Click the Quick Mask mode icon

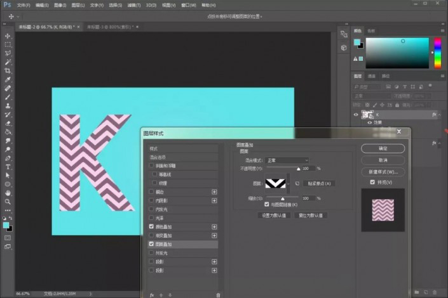click(x=8, y=238)
